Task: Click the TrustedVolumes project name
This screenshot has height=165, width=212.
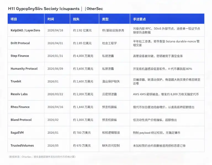Action: click(22, 145)
